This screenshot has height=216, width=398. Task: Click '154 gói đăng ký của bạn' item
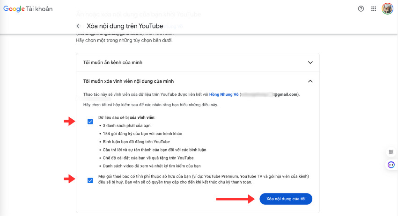pos(142,134)
